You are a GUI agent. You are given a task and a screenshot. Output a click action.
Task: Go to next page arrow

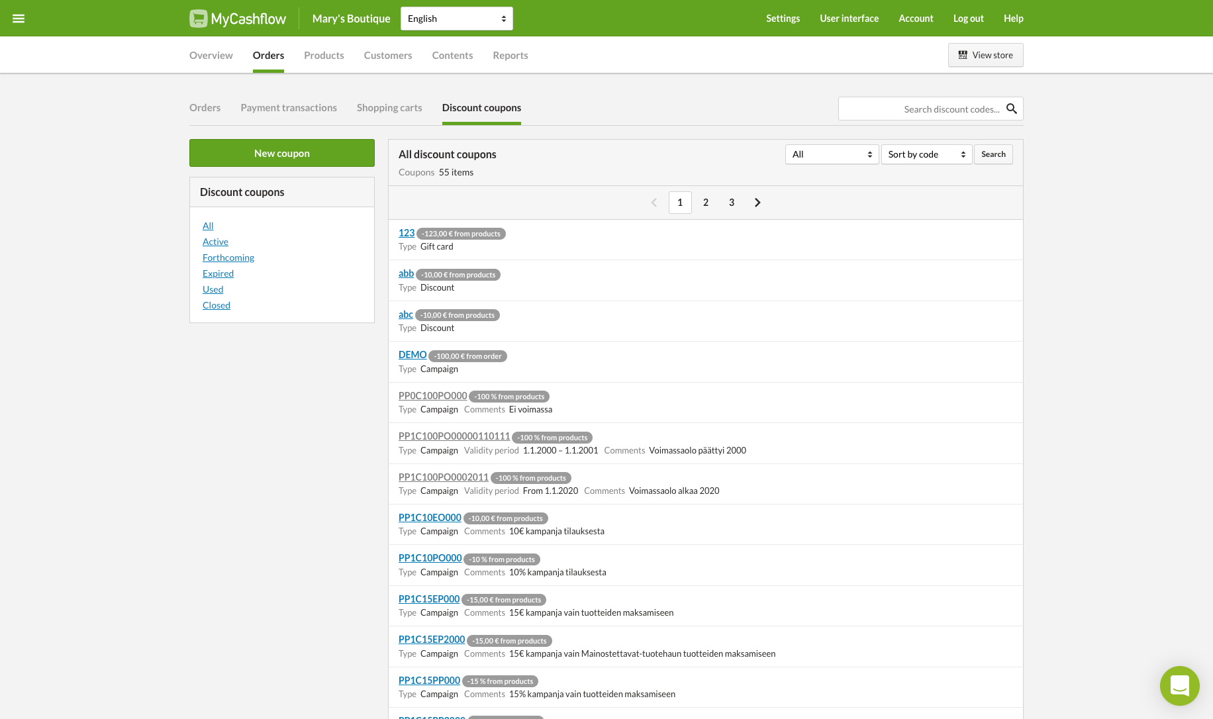coord(757,203)
